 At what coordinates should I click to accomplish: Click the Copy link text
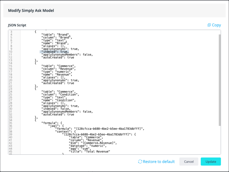(216, 25)
